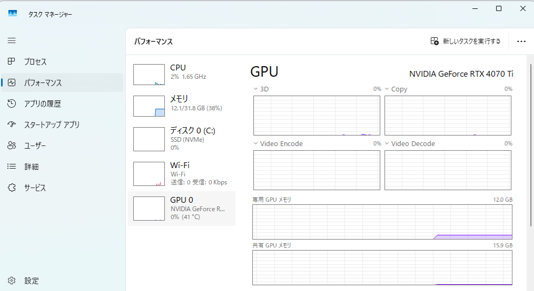The image size is (534, 291).
Task: Click the GPU 0 resource title
Action: [x=182, y=200]
